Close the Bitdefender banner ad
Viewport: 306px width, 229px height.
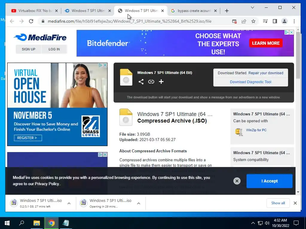coord(291,32)
